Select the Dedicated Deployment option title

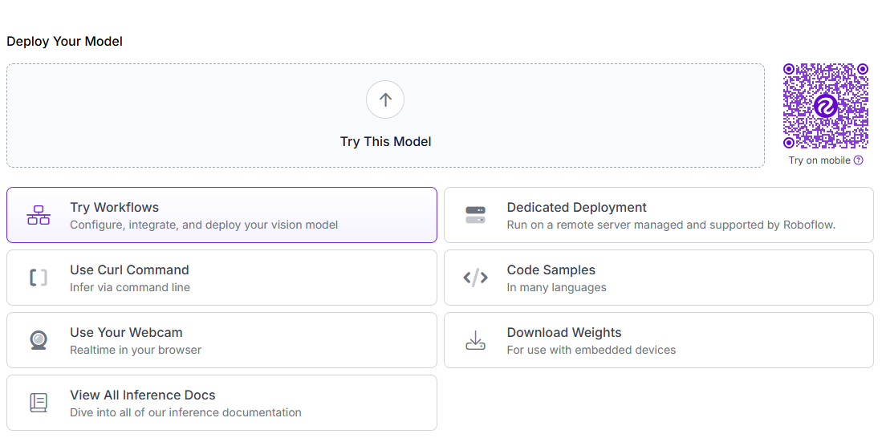pyautogui.click(x=576, y=208)
